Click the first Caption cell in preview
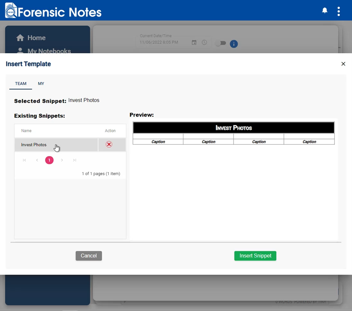This screenshot has width=352, height=311. tap(158, 142)
